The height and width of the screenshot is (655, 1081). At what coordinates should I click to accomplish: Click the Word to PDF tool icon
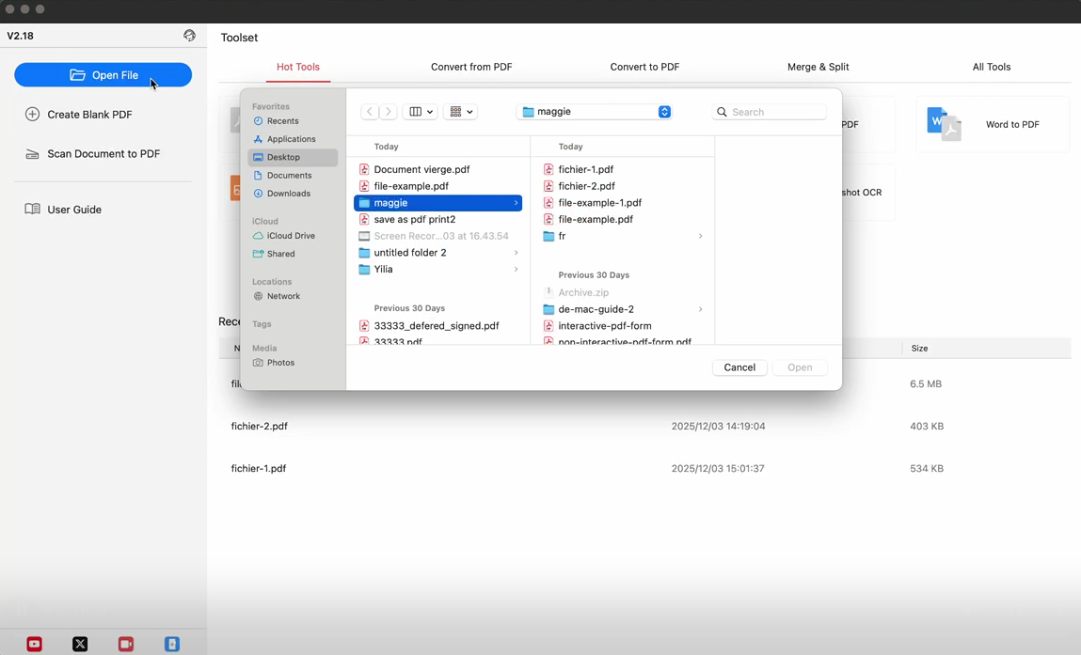click(944, 124)
